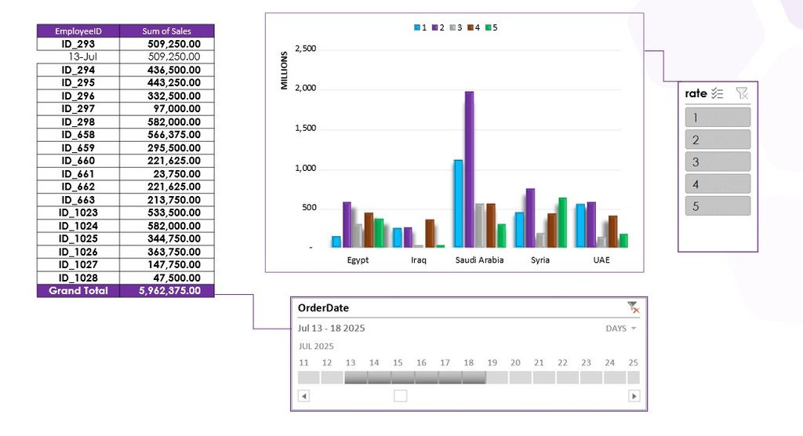Click the Syria axis label
The height and width of the screenshot is (436, 803).
click(x=540, y=260)
